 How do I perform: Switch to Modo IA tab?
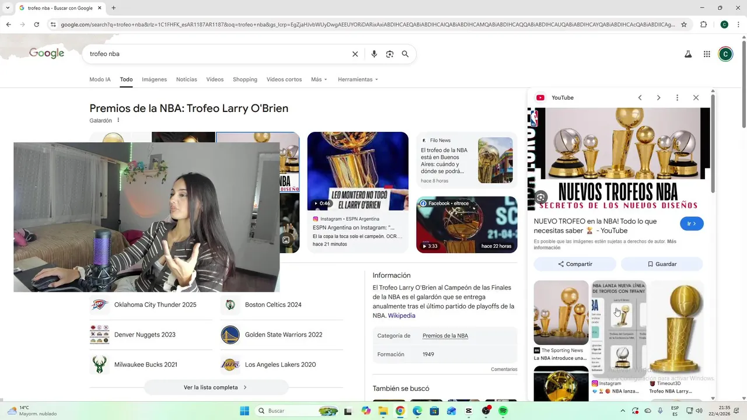(100, 79)
